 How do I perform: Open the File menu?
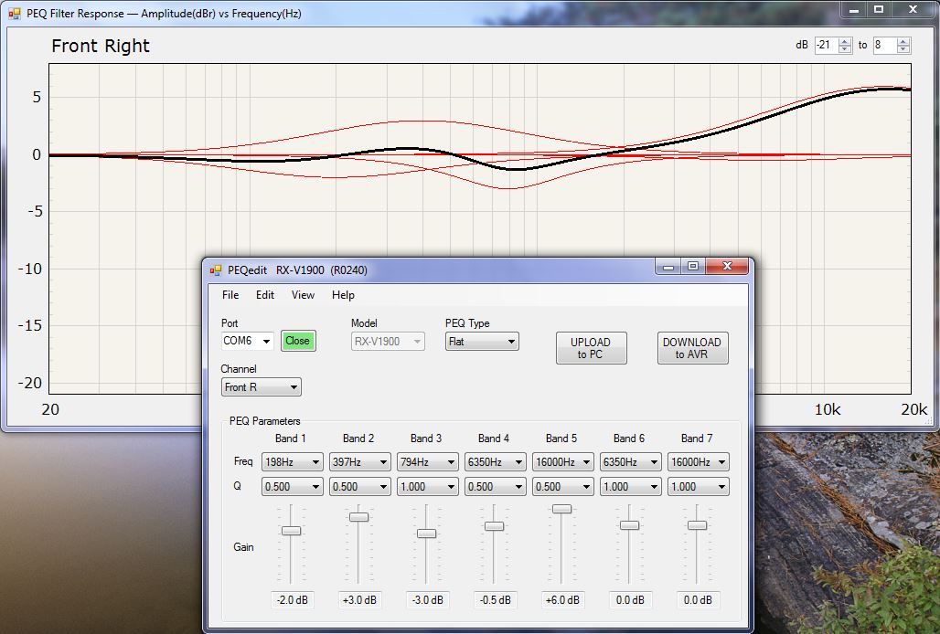tap(230, 295)
